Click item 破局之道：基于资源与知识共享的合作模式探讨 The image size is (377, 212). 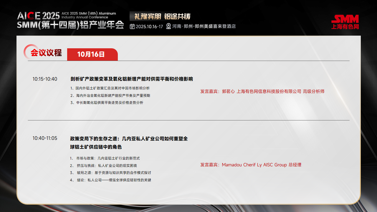pos(110,173)
